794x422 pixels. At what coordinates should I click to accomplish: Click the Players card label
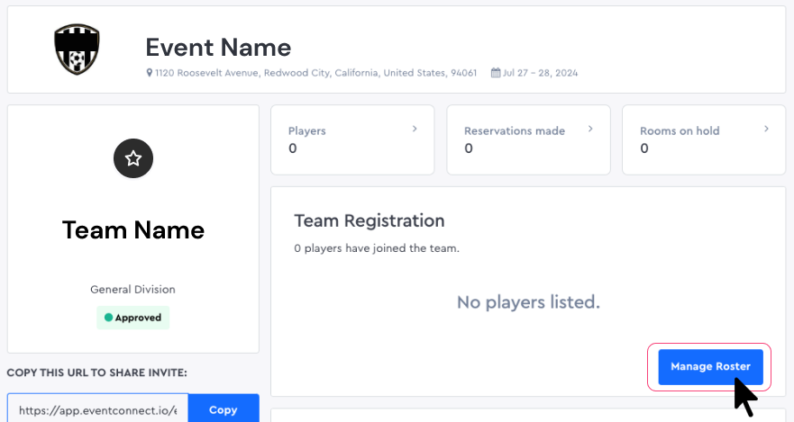(x=306, y=130)
